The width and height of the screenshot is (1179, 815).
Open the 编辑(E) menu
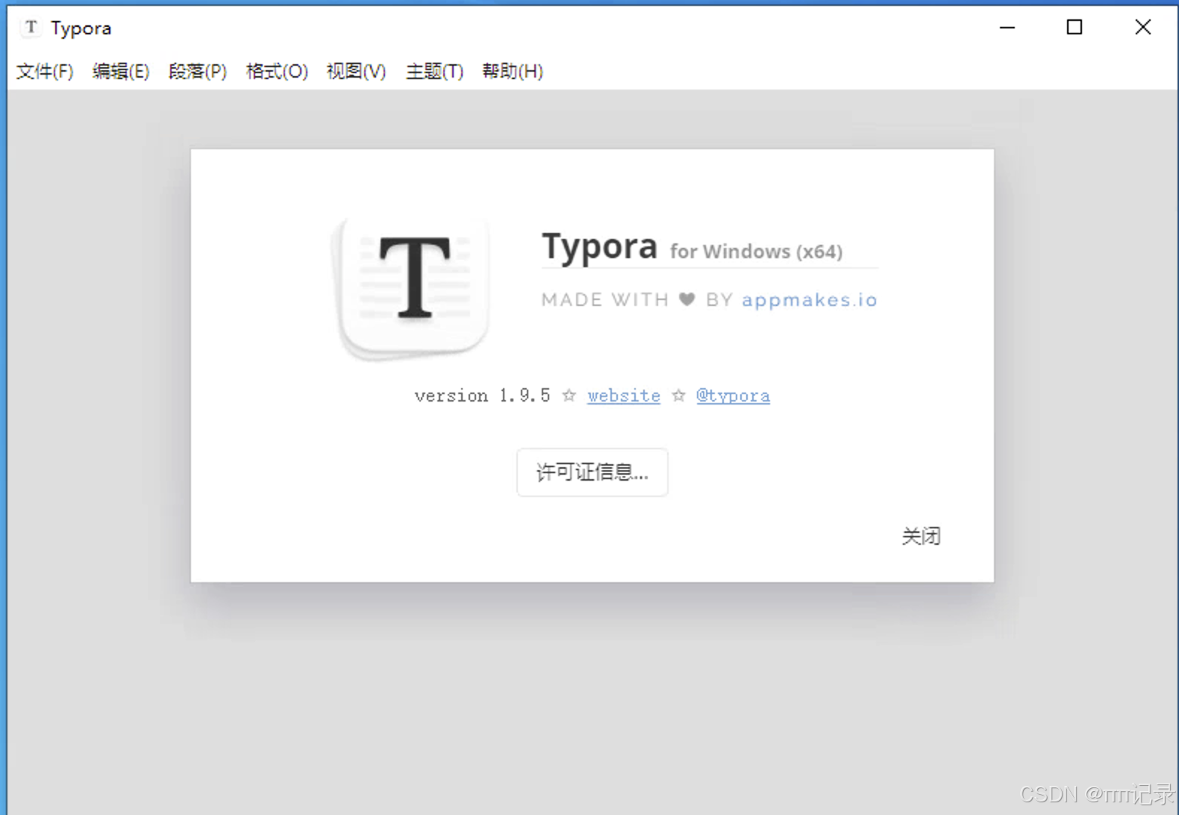[x=121, y=72]
